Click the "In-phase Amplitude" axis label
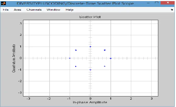Screen dimensions: 176x107 90,102
